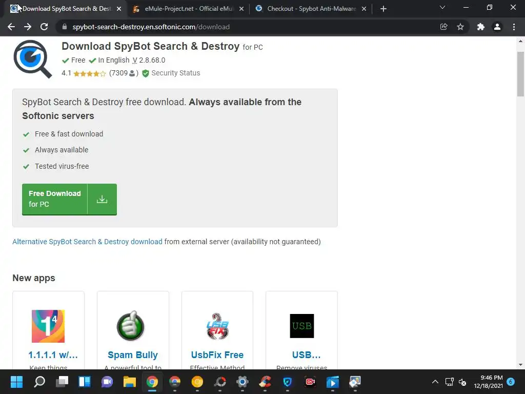Image resolution: width=525 pixels, height=394 pixels.
Task: Open Chrome three-dot menu
Action: click(x=514, y=27)
